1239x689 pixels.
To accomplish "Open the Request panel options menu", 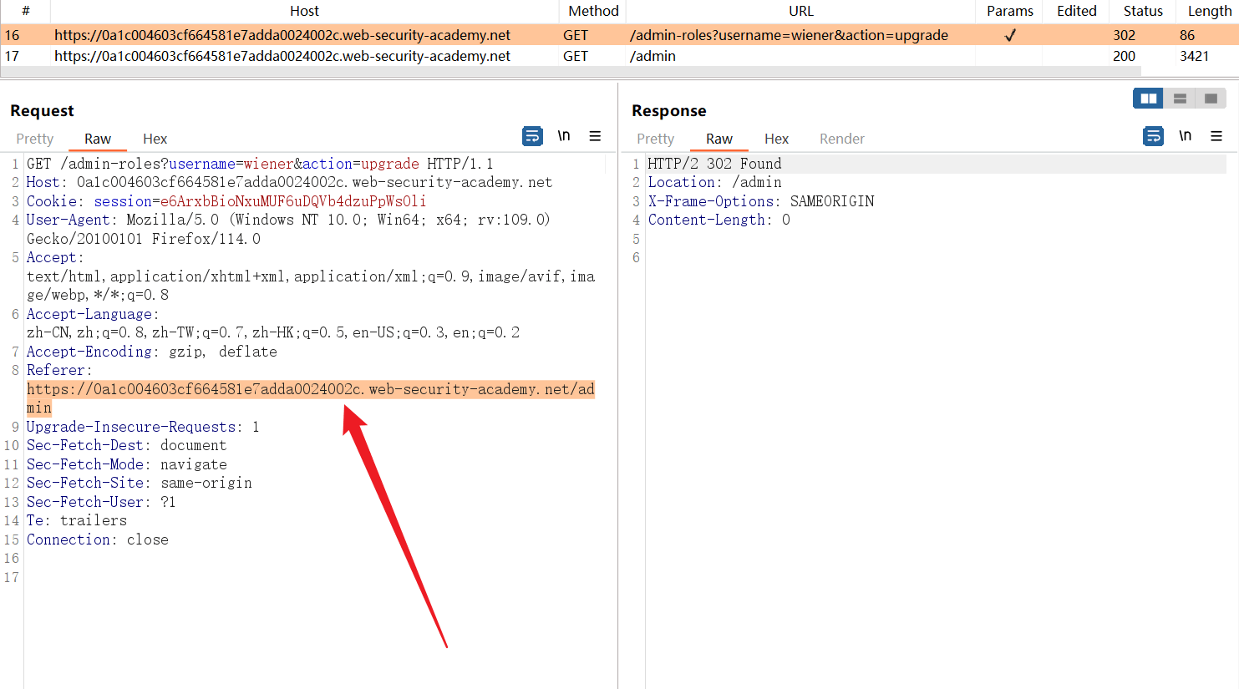I will 595,136.
